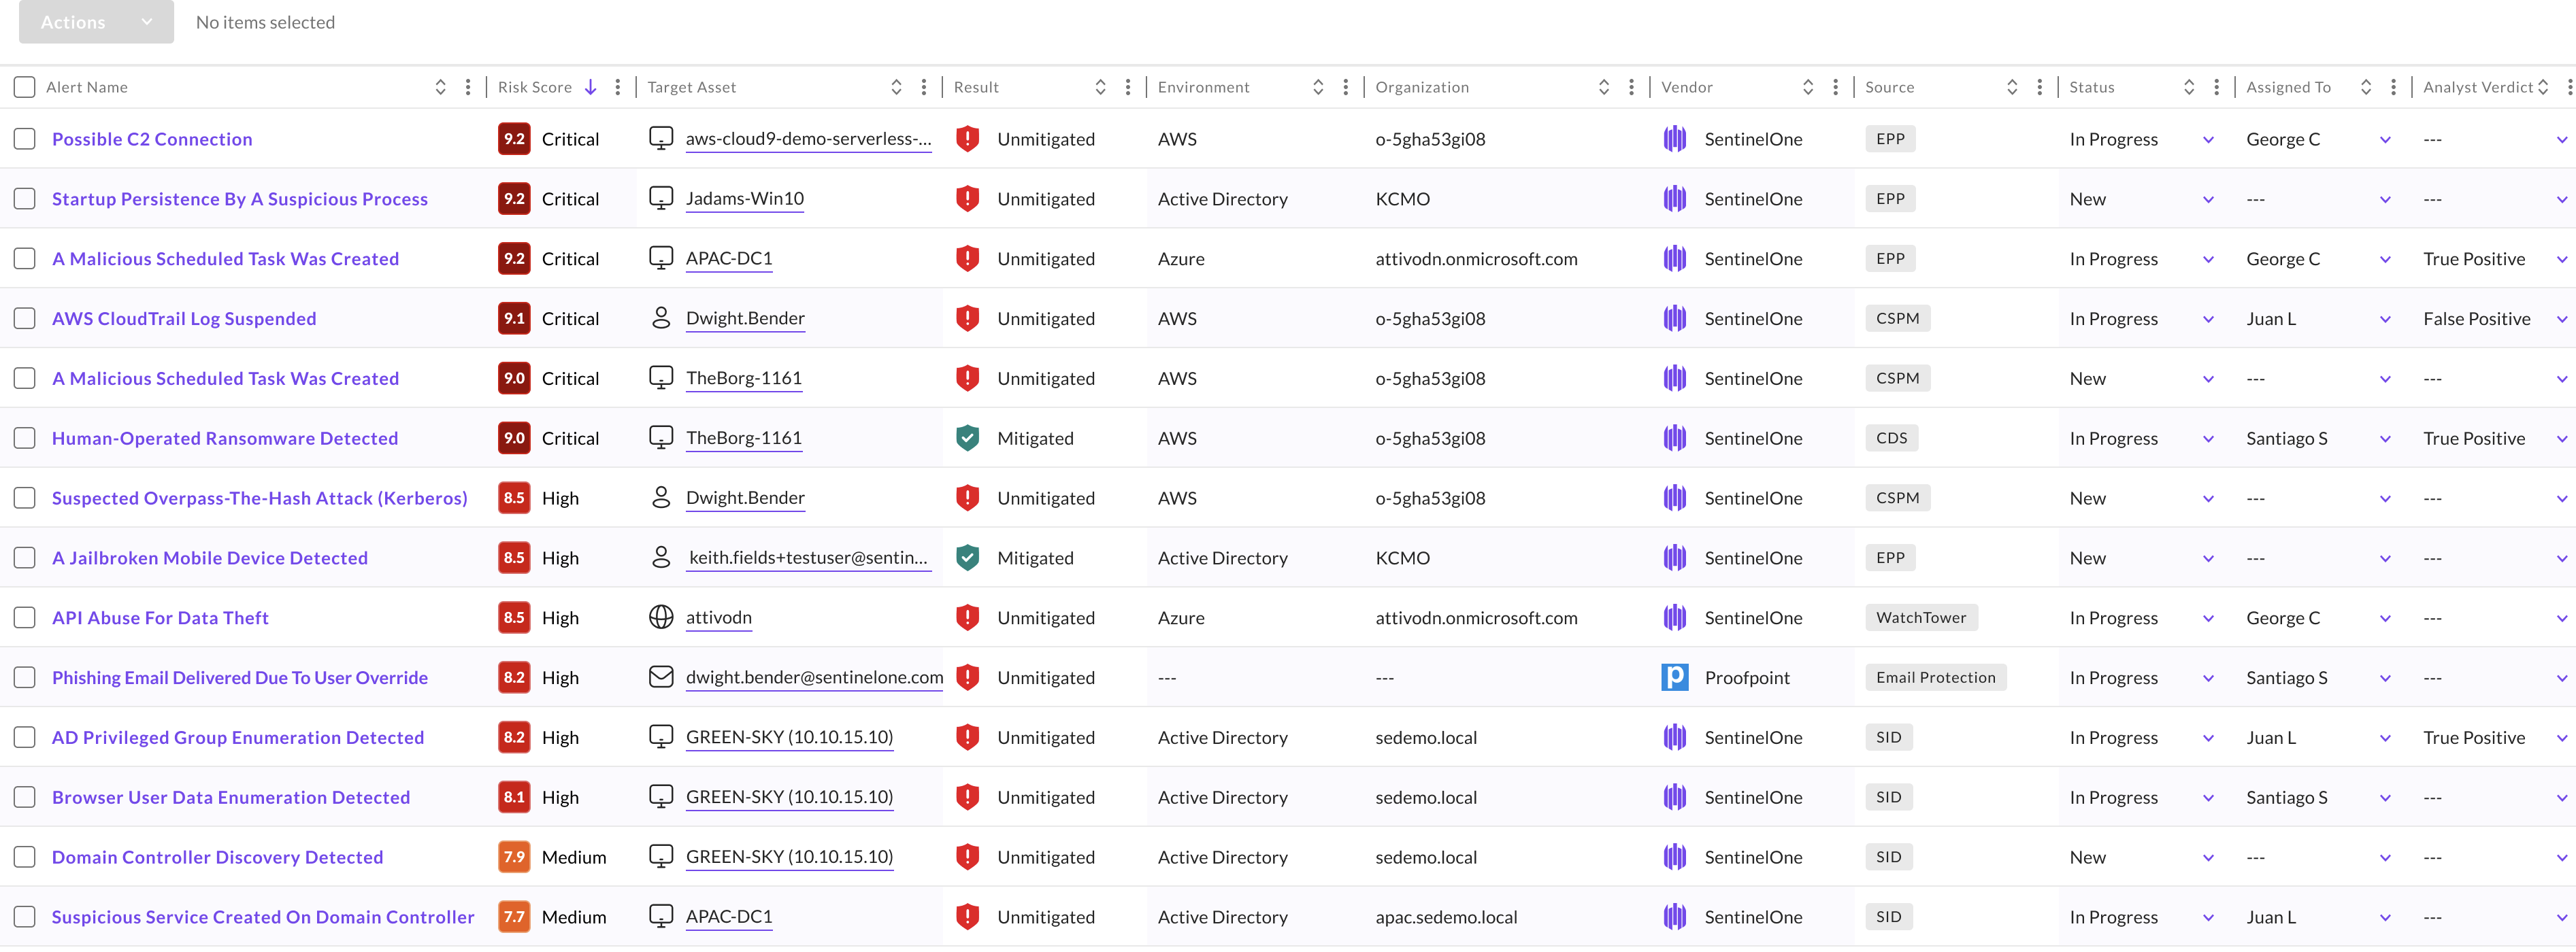Click the Risk Score descending sort arrow

(591, 87)
